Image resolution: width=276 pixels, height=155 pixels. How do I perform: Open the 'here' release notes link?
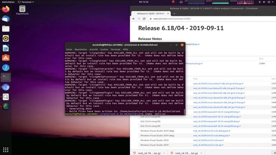tap(195, 44)
